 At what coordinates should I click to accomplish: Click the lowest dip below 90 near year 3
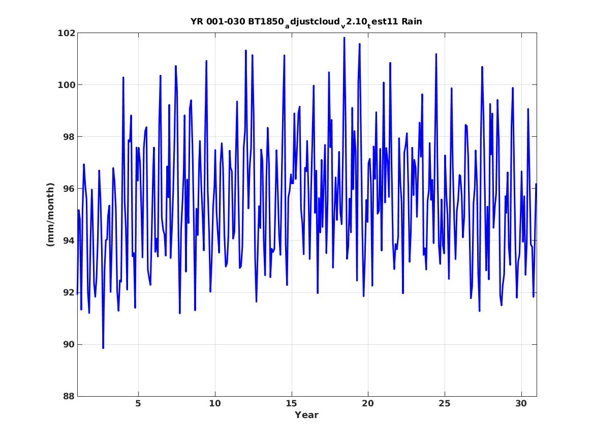(103, 347)
